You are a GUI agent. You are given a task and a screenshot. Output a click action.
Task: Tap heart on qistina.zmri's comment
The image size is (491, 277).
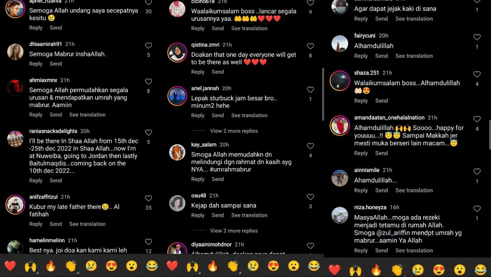(x=310, y=46)
